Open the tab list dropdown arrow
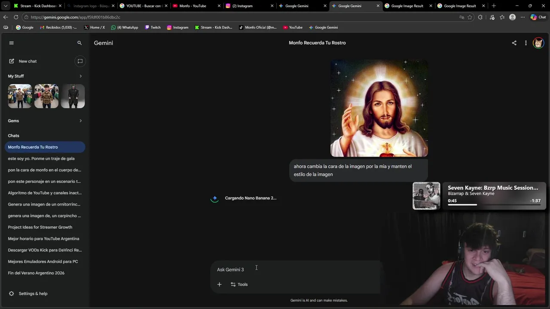This screenshot has height=309, width=550. click(x=6, y=6)
